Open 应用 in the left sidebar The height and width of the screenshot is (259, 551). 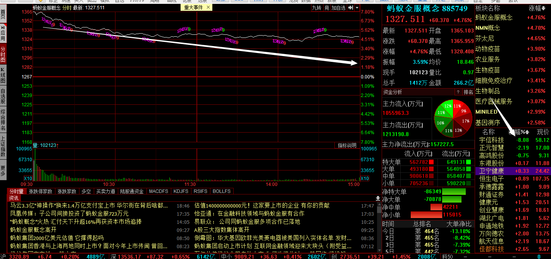(x=3, y=34)
